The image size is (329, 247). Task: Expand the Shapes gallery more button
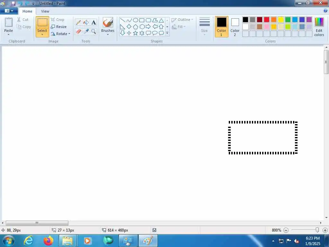[167, 33]
